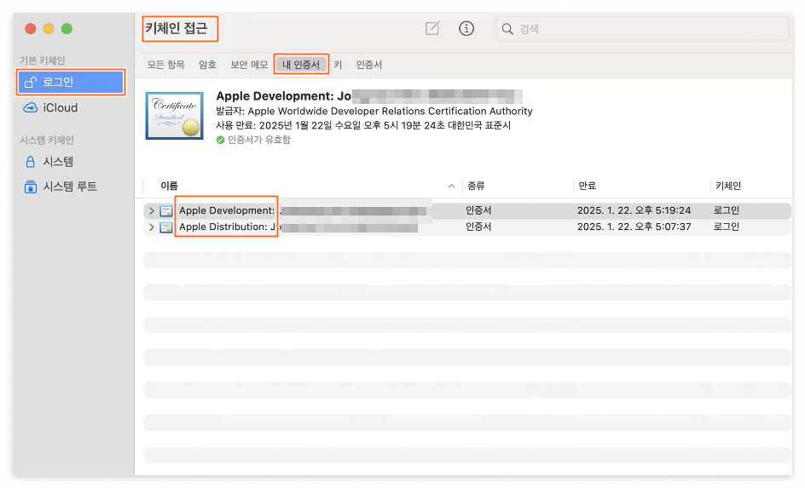Focus the 검색 search field
The width and height of the screenshot is (805, 488).
(x=642, y=29)
